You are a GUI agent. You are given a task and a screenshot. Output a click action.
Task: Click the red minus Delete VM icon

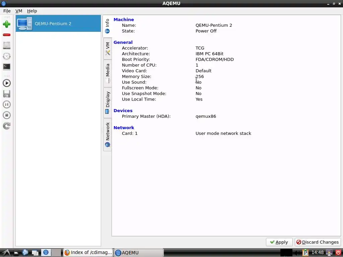(7, 35)
